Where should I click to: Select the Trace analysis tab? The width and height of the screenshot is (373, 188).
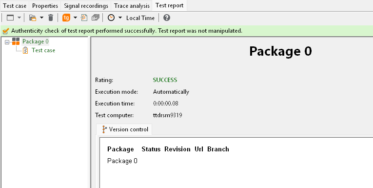[x=132, y=5]
